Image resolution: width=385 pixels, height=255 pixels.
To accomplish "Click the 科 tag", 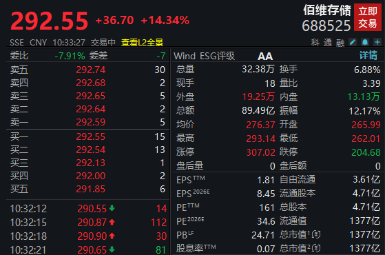I will click(315, 43).
